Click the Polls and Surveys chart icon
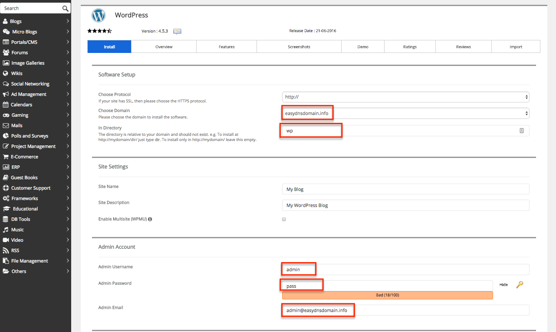 [6, 136]
